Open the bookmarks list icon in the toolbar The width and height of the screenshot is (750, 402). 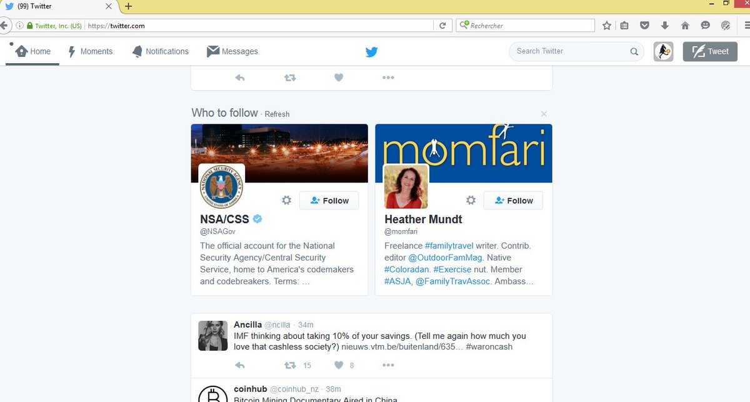[624, 26]
